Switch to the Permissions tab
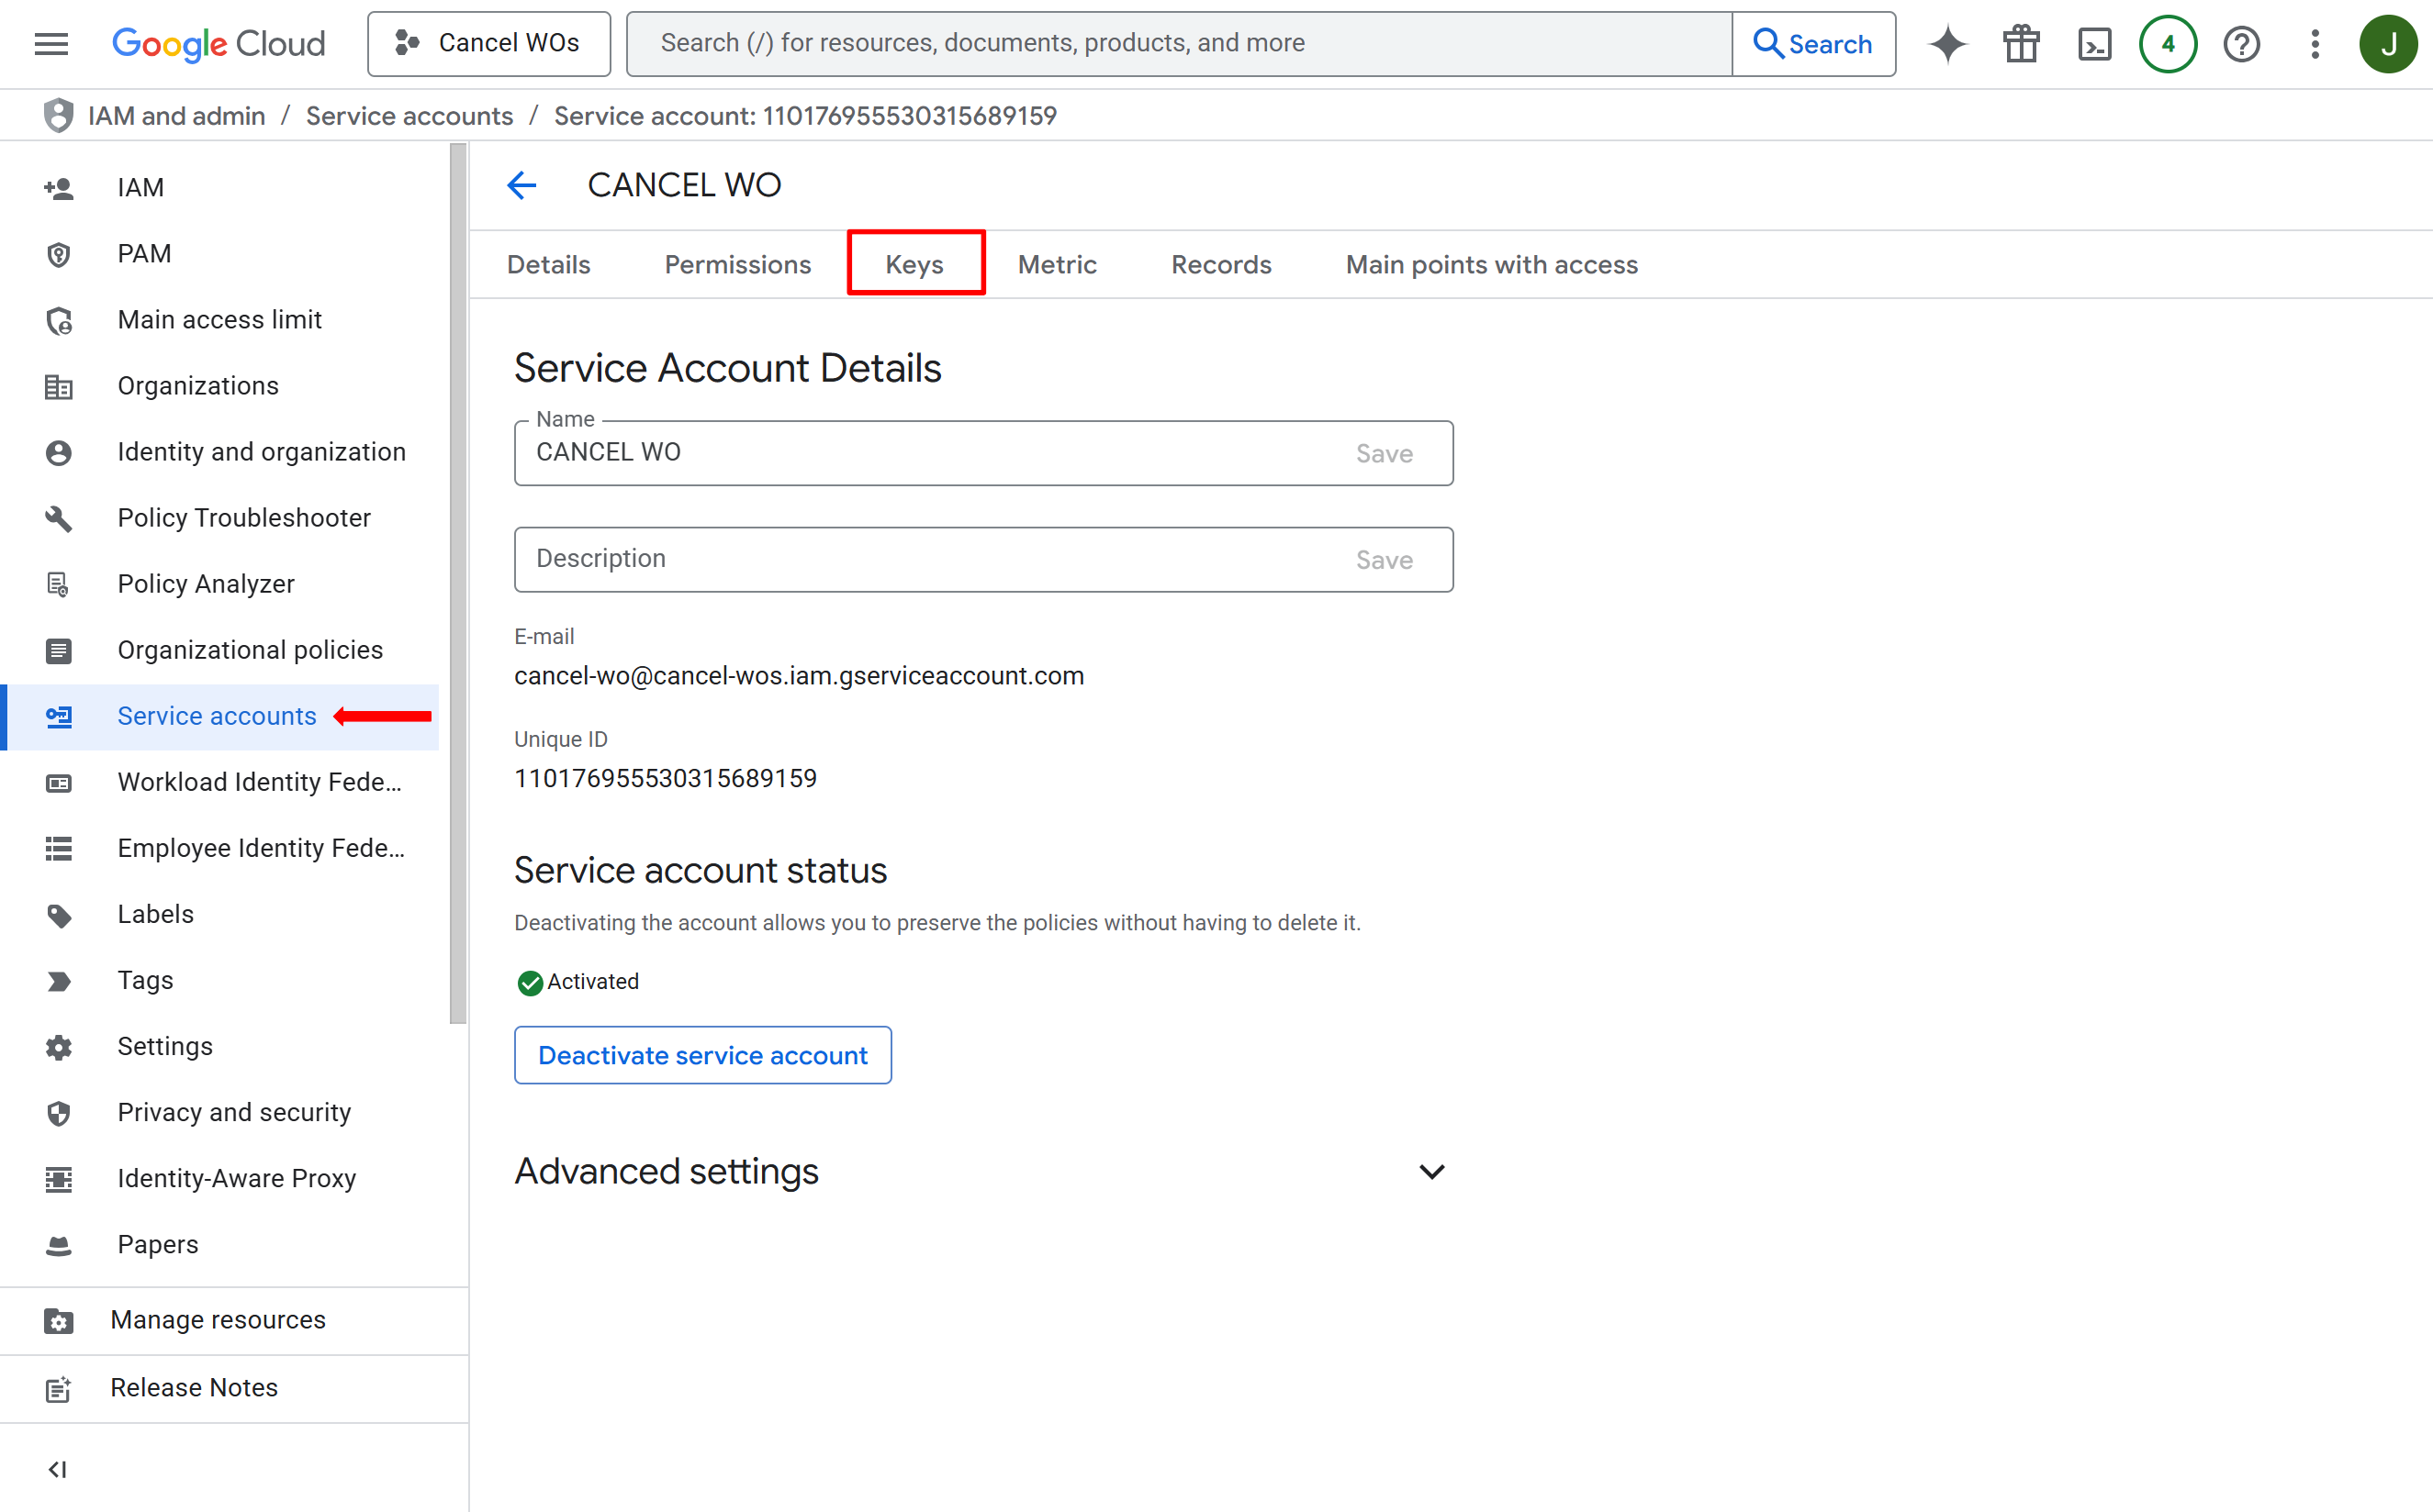Screen dimensions: 2433x1512 [x=737, y=264]
